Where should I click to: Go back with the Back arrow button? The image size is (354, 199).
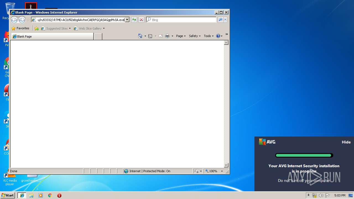pos(14,20)
